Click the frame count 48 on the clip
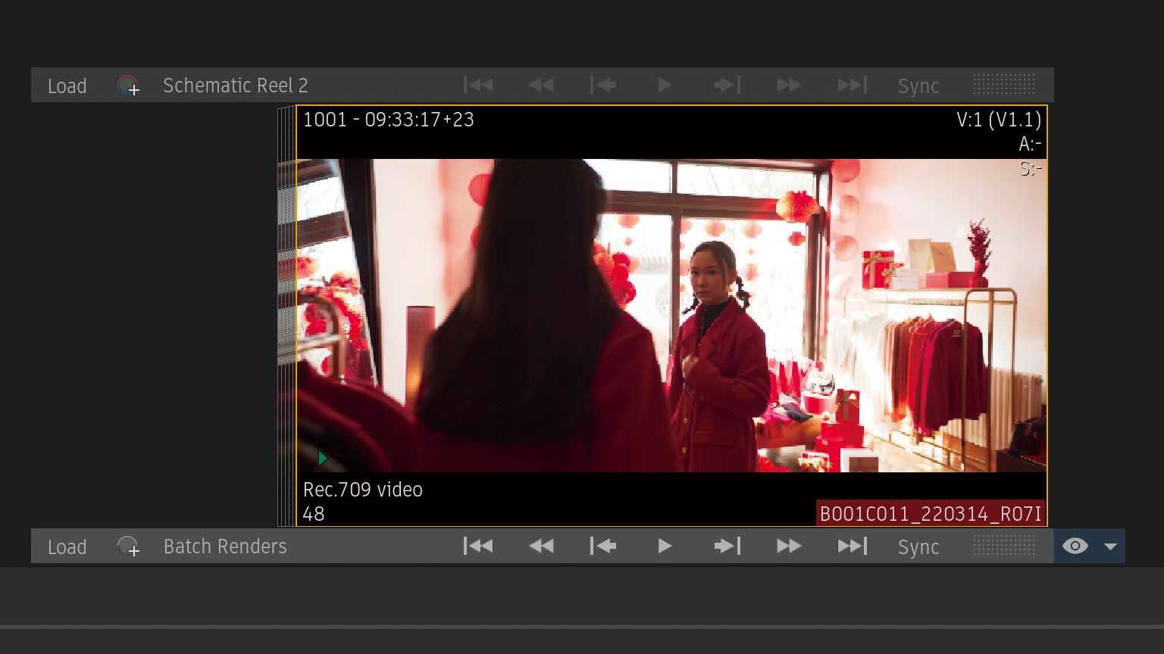This screenshot has width=1164, height=654. click(314, 514)
